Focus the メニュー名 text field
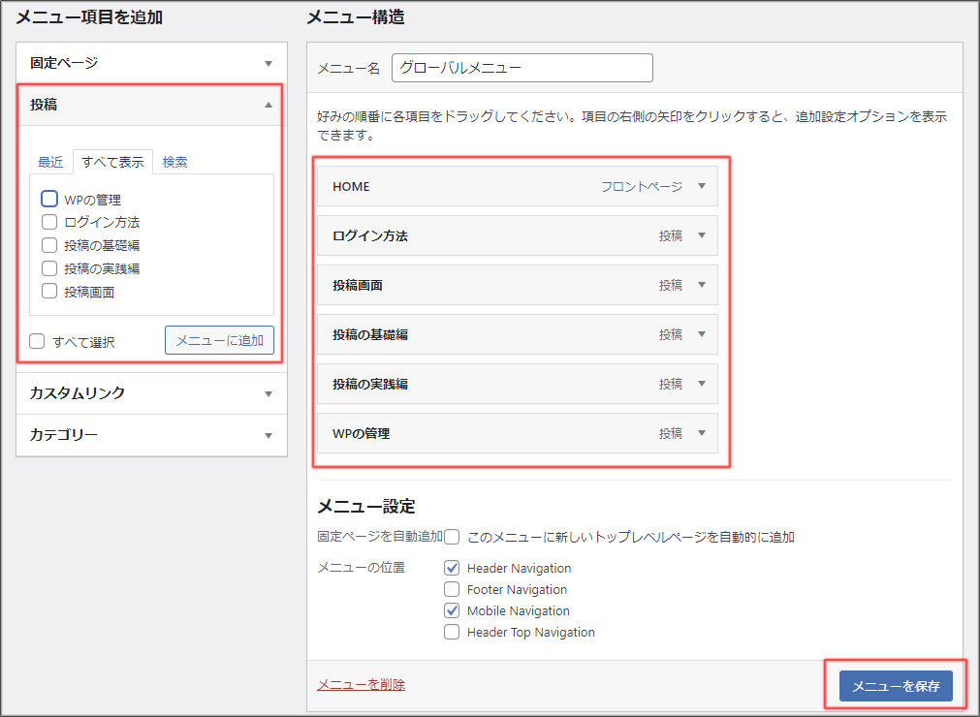Screen dimensions: 980x717 [x=522, y=68]
